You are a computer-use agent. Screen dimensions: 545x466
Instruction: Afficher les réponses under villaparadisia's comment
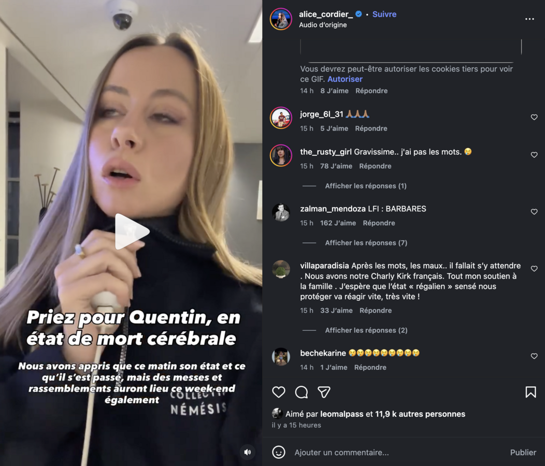(x=366, y=330)
